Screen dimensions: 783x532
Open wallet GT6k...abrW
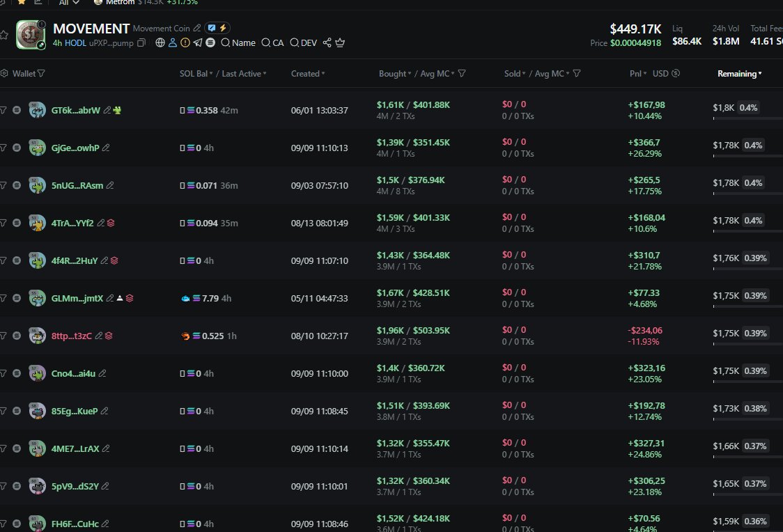(75, 110)
